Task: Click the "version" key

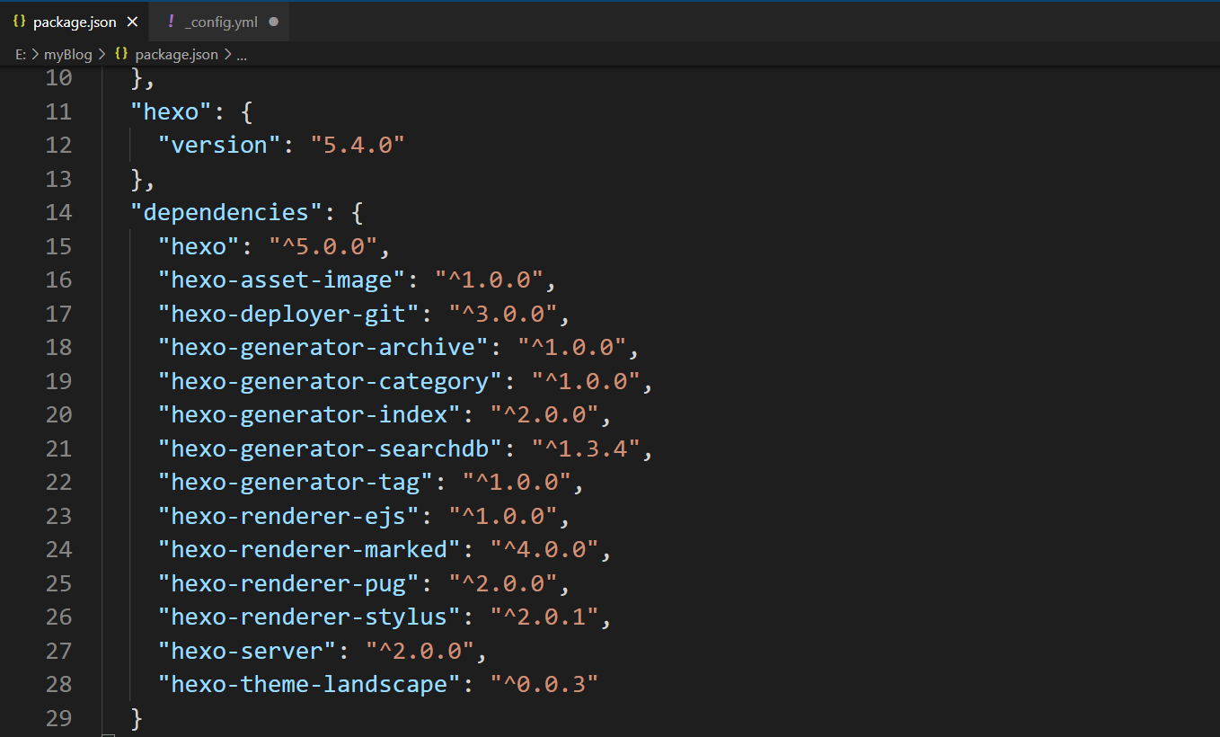Action: tap(219, 146)
